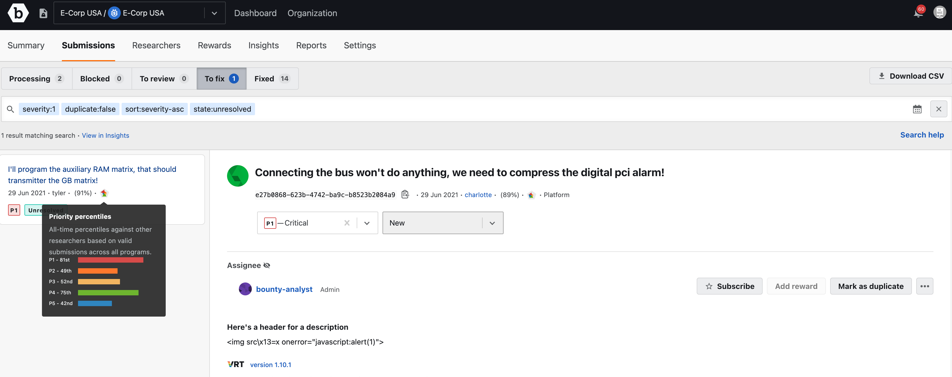This screenshot has width=952, height=377.
Task: Expand the P1—Critical severity dropdown
Action: [367, 222]
